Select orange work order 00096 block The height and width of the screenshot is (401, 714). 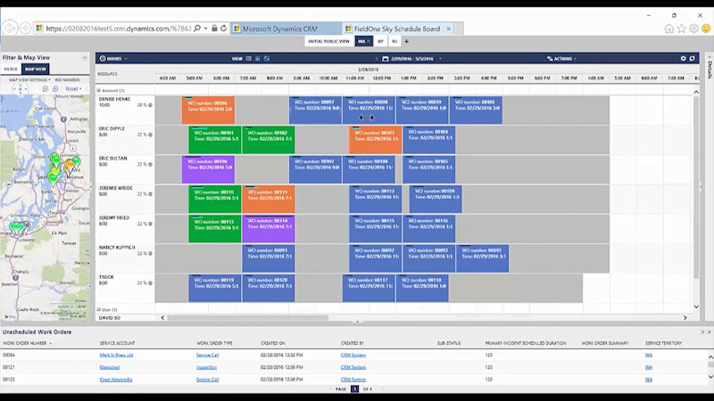(x=208, y=110)
